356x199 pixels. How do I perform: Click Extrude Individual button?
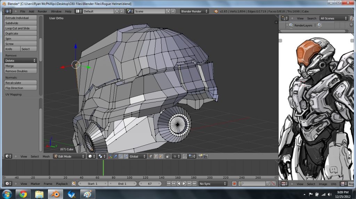pos(21,18)
